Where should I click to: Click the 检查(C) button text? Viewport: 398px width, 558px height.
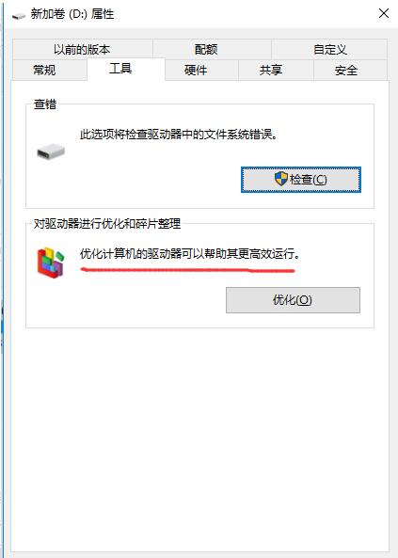click(309, 180)
